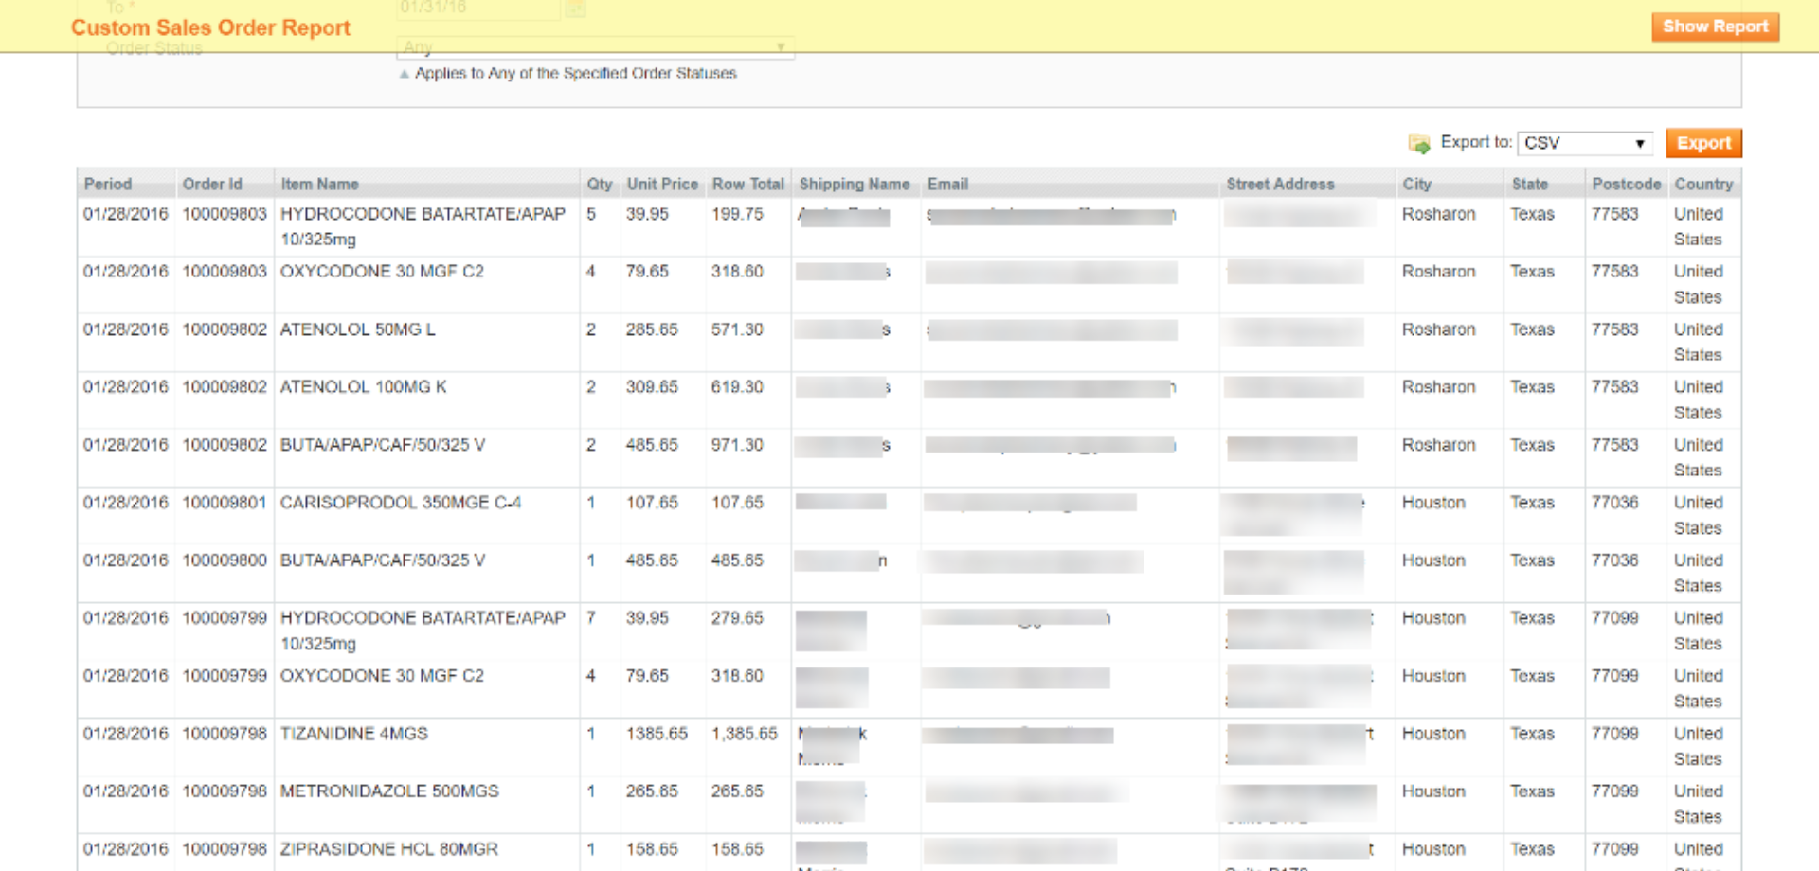The image size is (1819, 871).
Task: Click the Email column header
Action: click(x=947, y=184)
